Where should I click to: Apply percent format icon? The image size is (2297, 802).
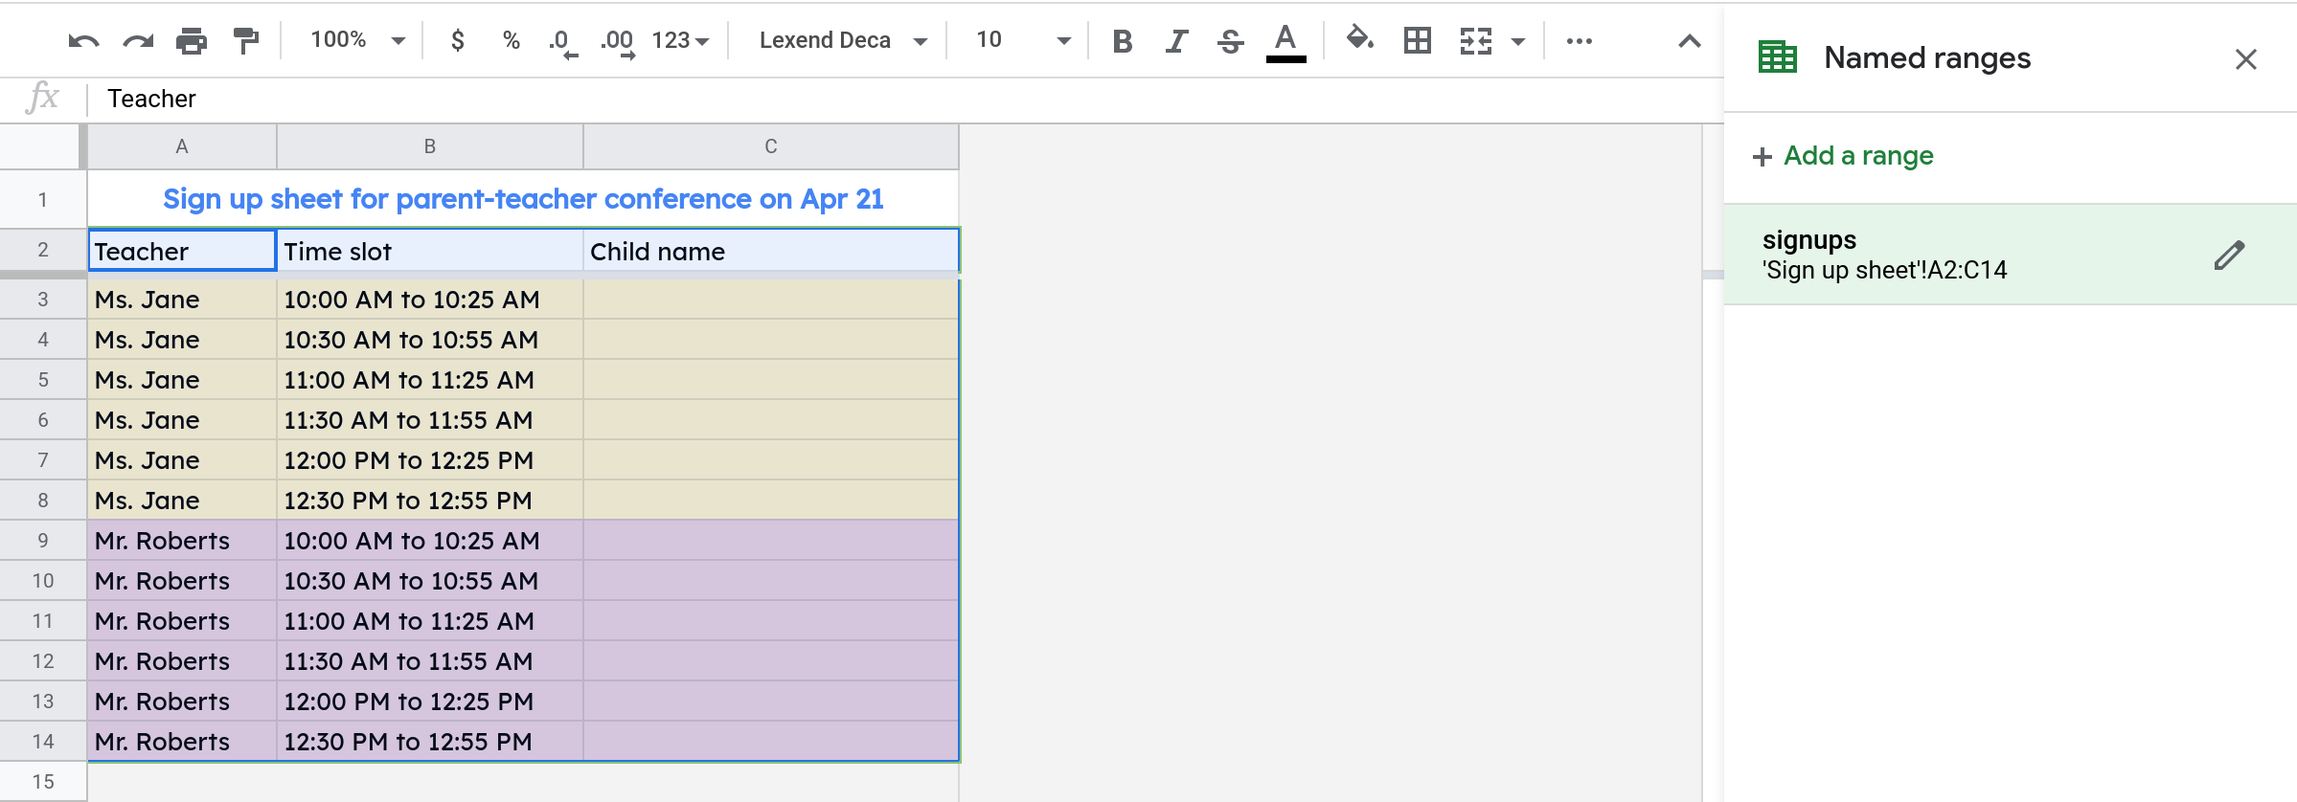pyautogui.click(x=512, y=40)
